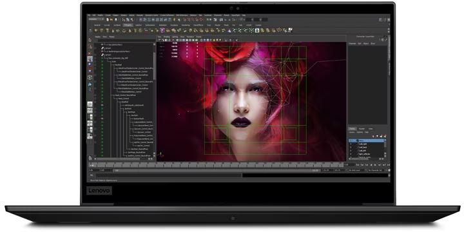The image size is (464, 232).
Task: Click the polygon cone shelf icon
Action: point(113,30)
